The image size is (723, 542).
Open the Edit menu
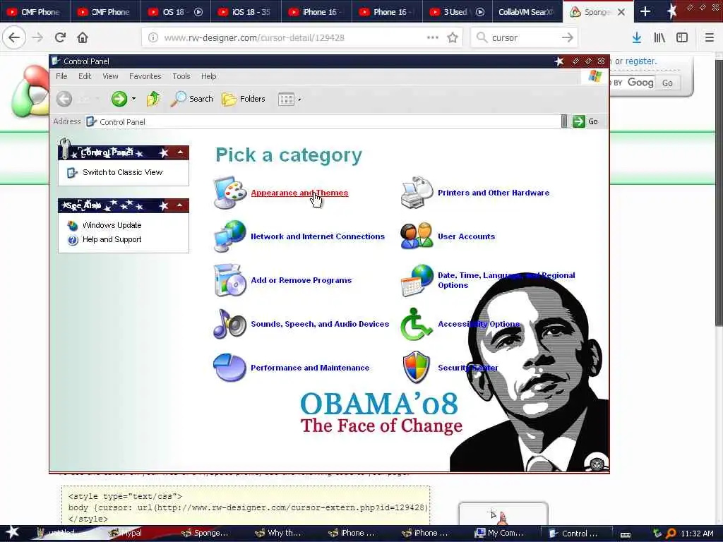pyautogui.click(x=85, y=76)
